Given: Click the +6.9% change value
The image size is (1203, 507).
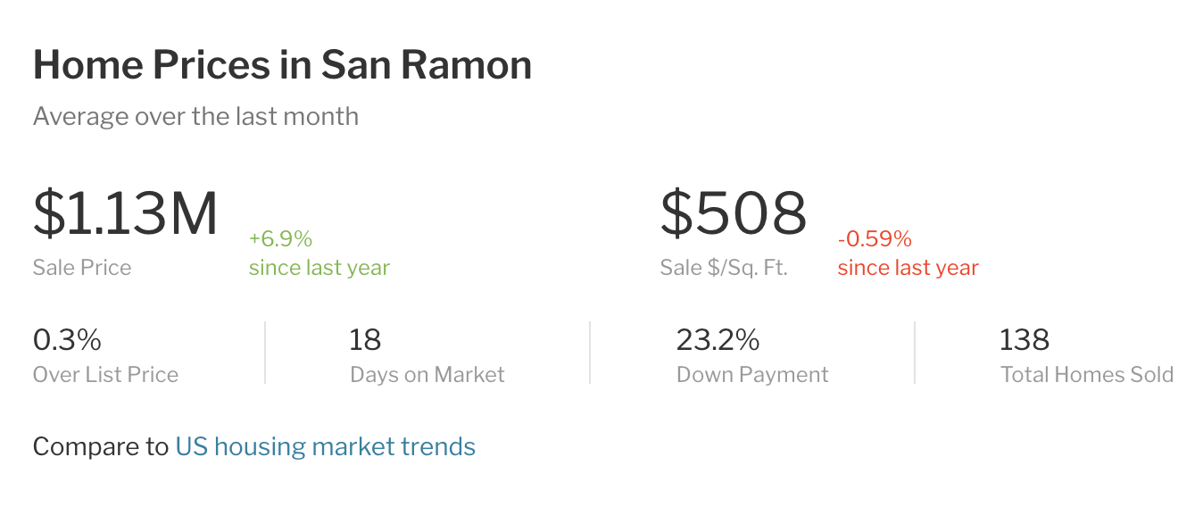Looking at the screenshot, I should coord(280,239).
